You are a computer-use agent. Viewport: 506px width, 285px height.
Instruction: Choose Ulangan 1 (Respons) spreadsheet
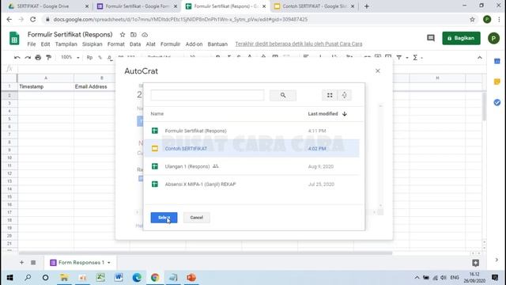pos(251,166)
